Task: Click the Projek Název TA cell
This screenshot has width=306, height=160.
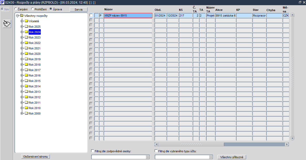Action: pyautogui.click(x=210, y=16)
